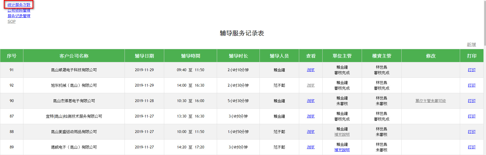The image size is (486, 155).
Task: Click 打印 for record 89
Action: pos(472,147)
